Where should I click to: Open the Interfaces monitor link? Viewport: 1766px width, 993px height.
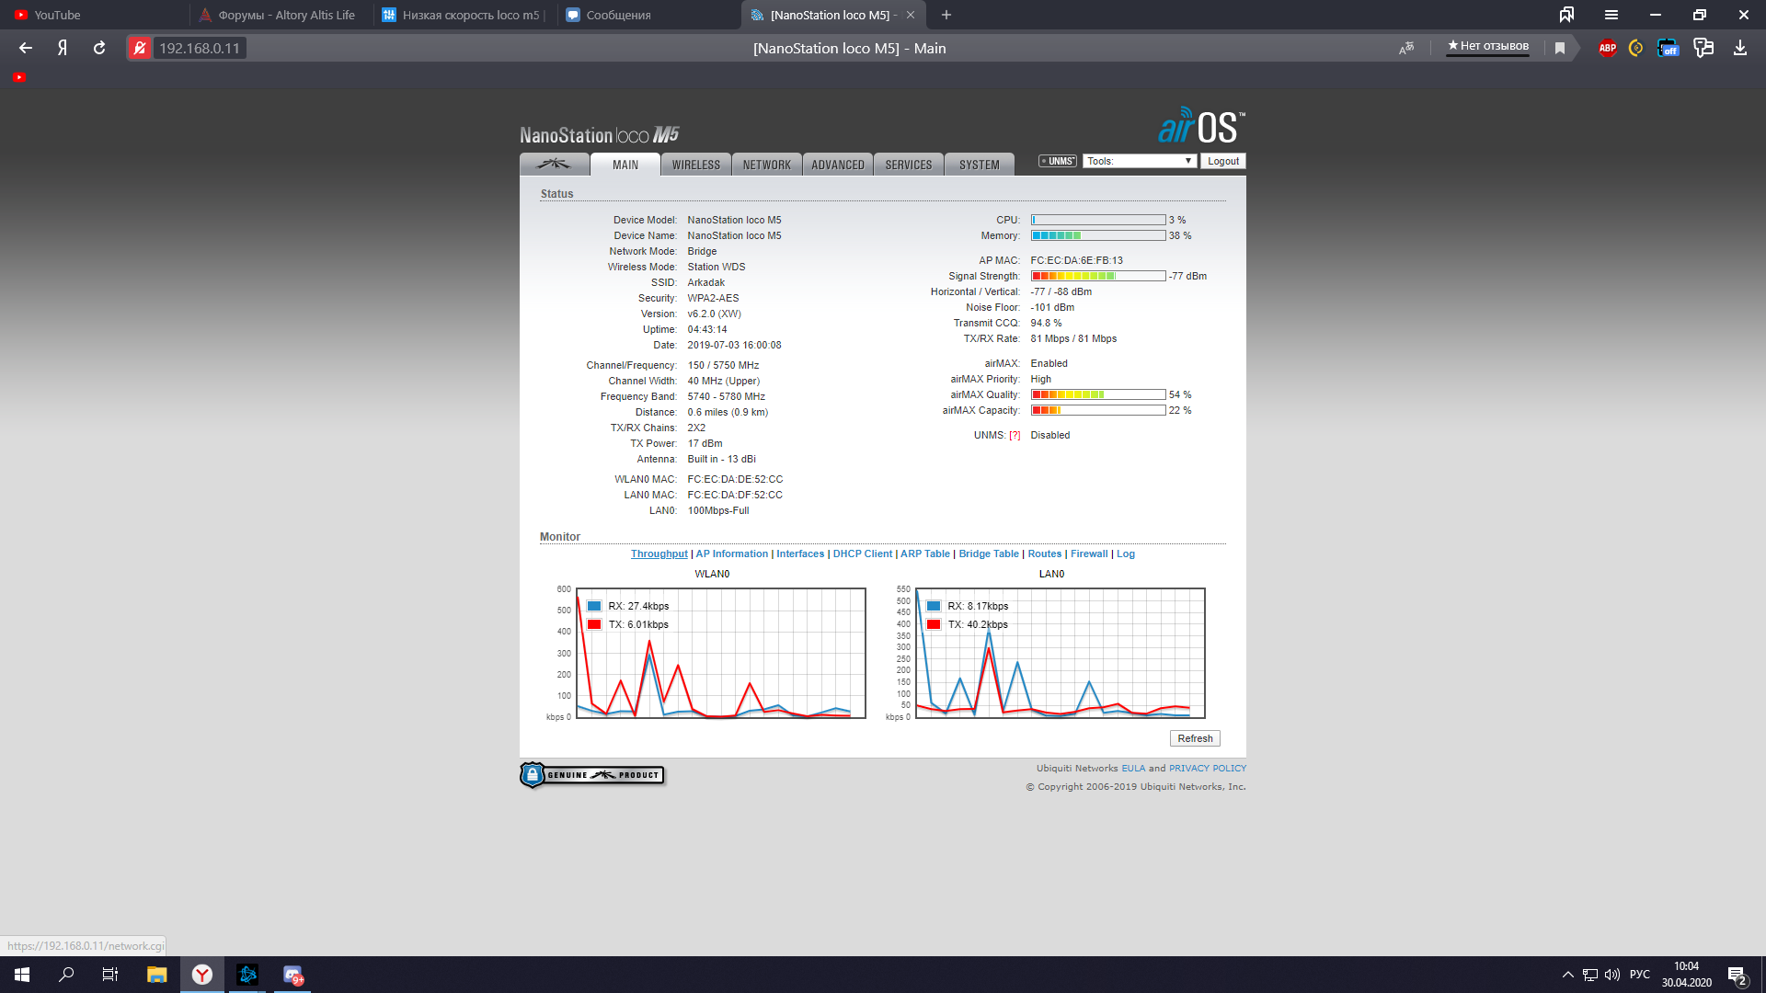point(800,554)
